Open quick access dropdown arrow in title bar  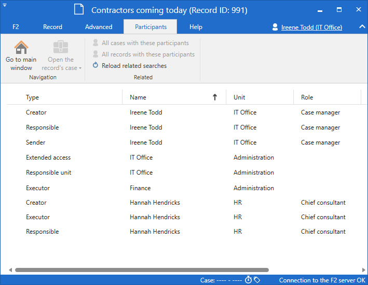5,5
